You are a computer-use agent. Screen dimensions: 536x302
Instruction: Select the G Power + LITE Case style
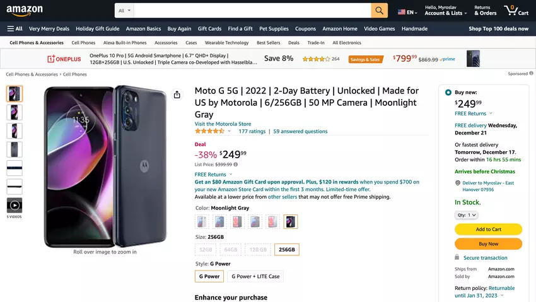pos(255,276)
